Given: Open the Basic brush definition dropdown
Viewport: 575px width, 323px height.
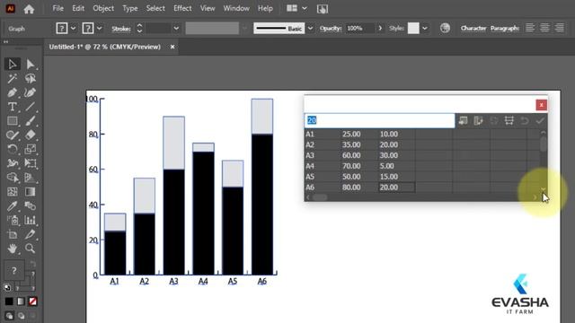Looking at the screenshot, I should click(310, 28).
